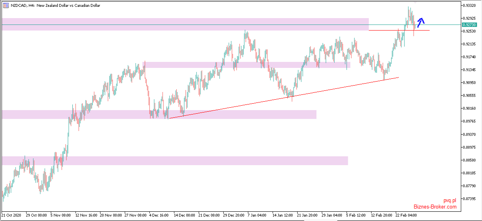Click the 22 Feb 04:00 time label
This screenshot has height=221, width=482.
[406, 215]
